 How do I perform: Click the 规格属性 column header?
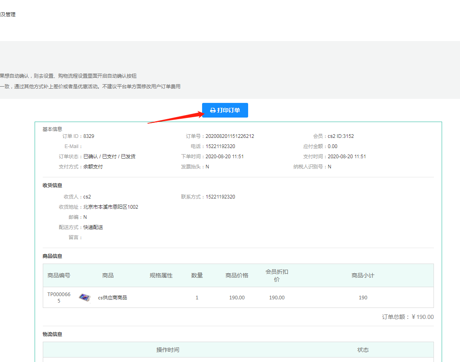coord(161,275)
